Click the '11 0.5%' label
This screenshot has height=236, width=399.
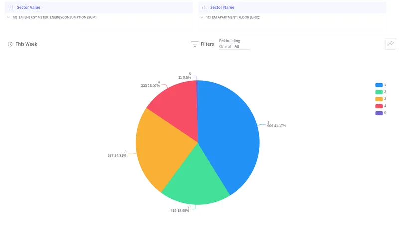184,77
